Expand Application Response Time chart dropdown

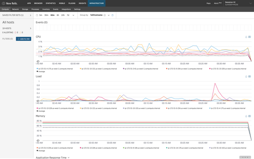click(68, 157)
